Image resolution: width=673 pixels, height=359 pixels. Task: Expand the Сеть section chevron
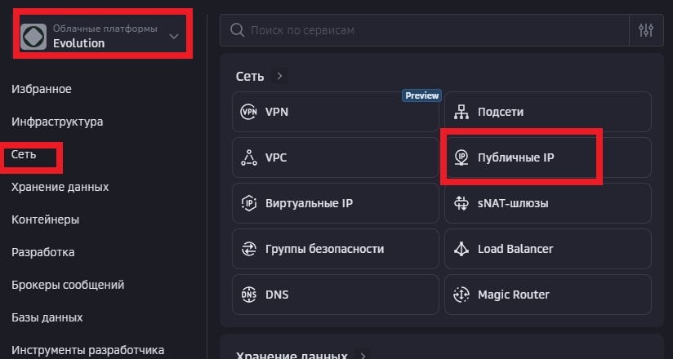(279, 77)
